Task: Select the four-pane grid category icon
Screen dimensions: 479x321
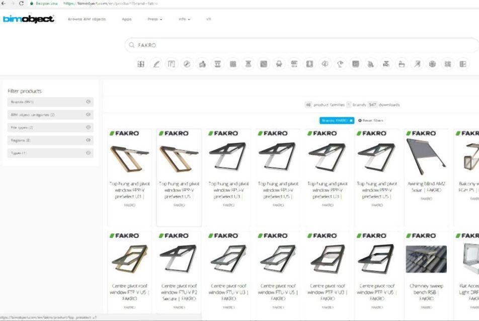Action: [141, 64]
